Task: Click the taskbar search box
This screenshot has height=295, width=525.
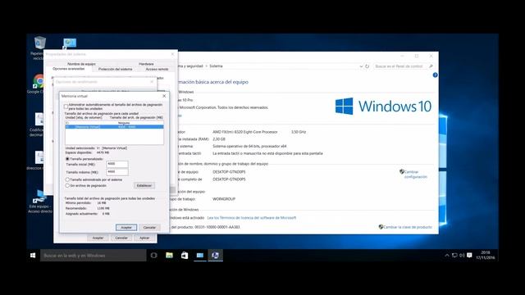Action: coord(93,255)
